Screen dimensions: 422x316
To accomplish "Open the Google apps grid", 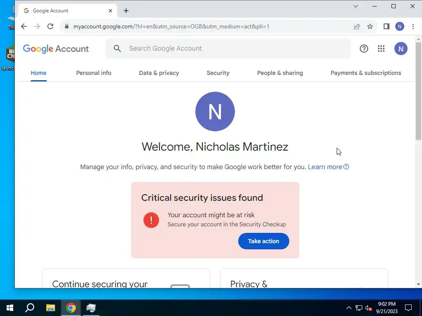I will (381, 49).
